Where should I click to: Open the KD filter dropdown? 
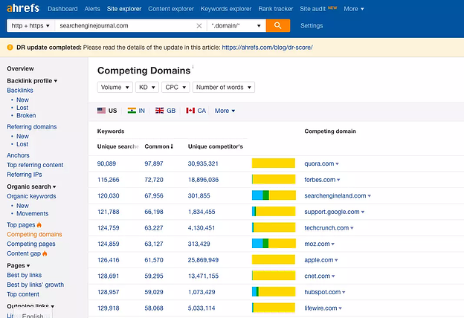147,87
